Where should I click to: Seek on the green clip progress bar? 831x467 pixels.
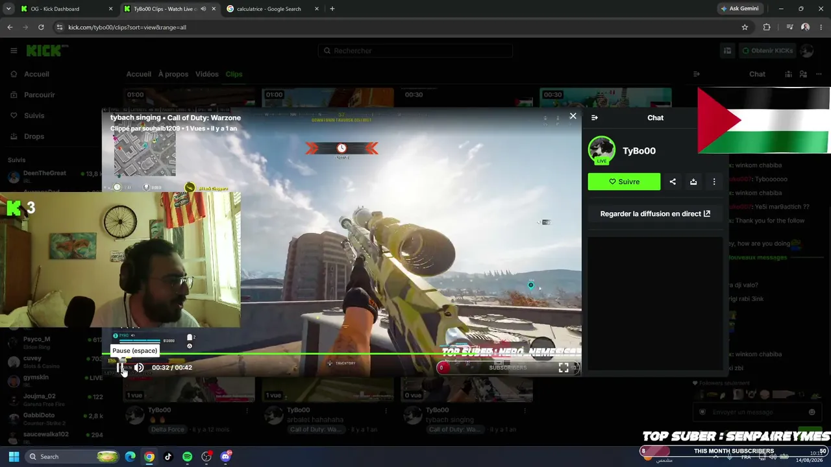tap(341, 354)
